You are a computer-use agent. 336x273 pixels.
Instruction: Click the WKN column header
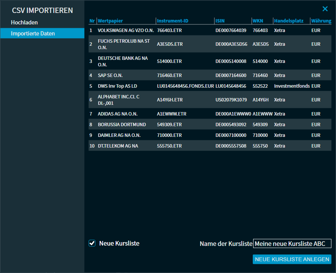pyautogui.click(x=258, y=21)
